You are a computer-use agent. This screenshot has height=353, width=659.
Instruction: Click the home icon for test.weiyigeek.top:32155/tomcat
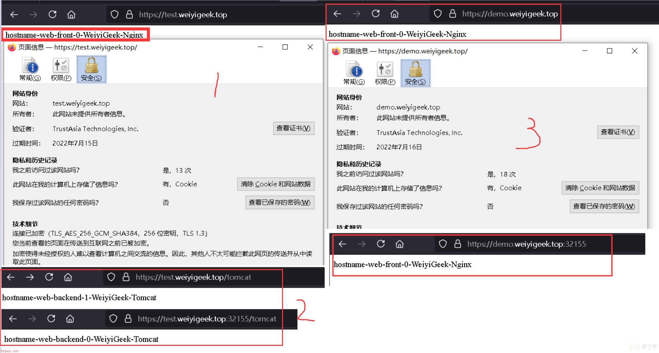coord(70,319)
